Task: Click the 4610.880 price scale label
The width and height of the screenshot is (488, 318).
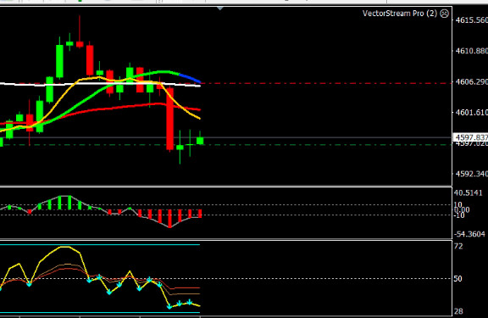Action: click(471, 51)
